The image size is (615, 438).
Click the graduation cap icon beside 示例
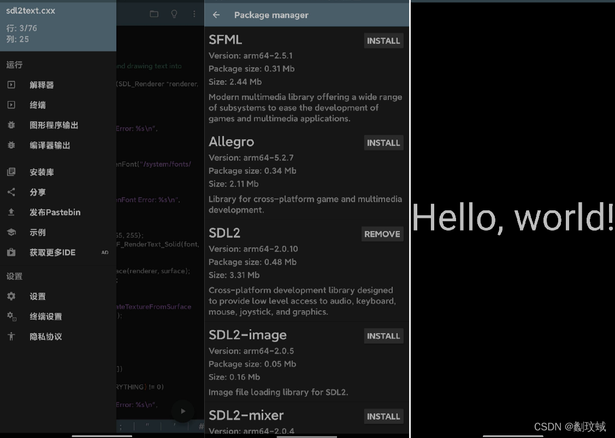[x=11, y=232]
